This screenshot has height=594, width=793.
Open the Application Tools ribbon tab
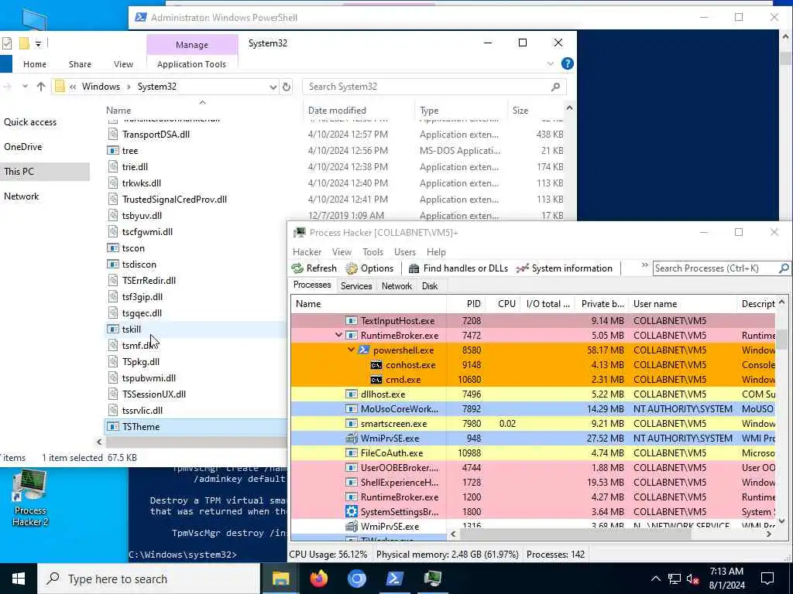click(x=192, y=64)
